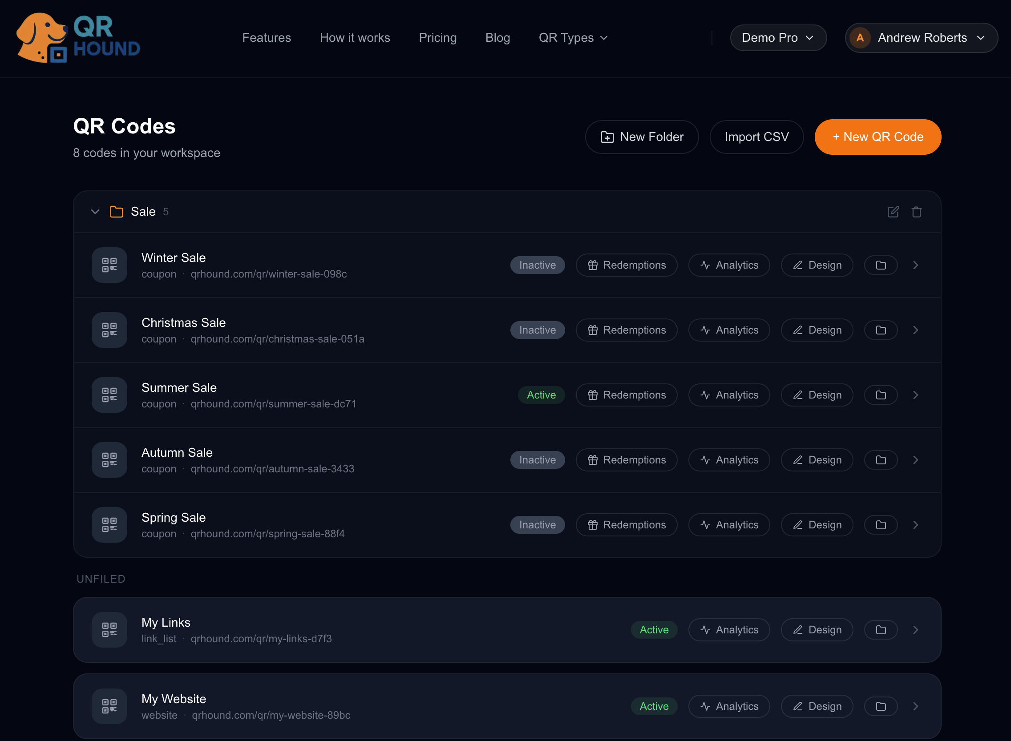
Task: Toggle the Active status badge on Summer Sale
Action: (541, 395)
